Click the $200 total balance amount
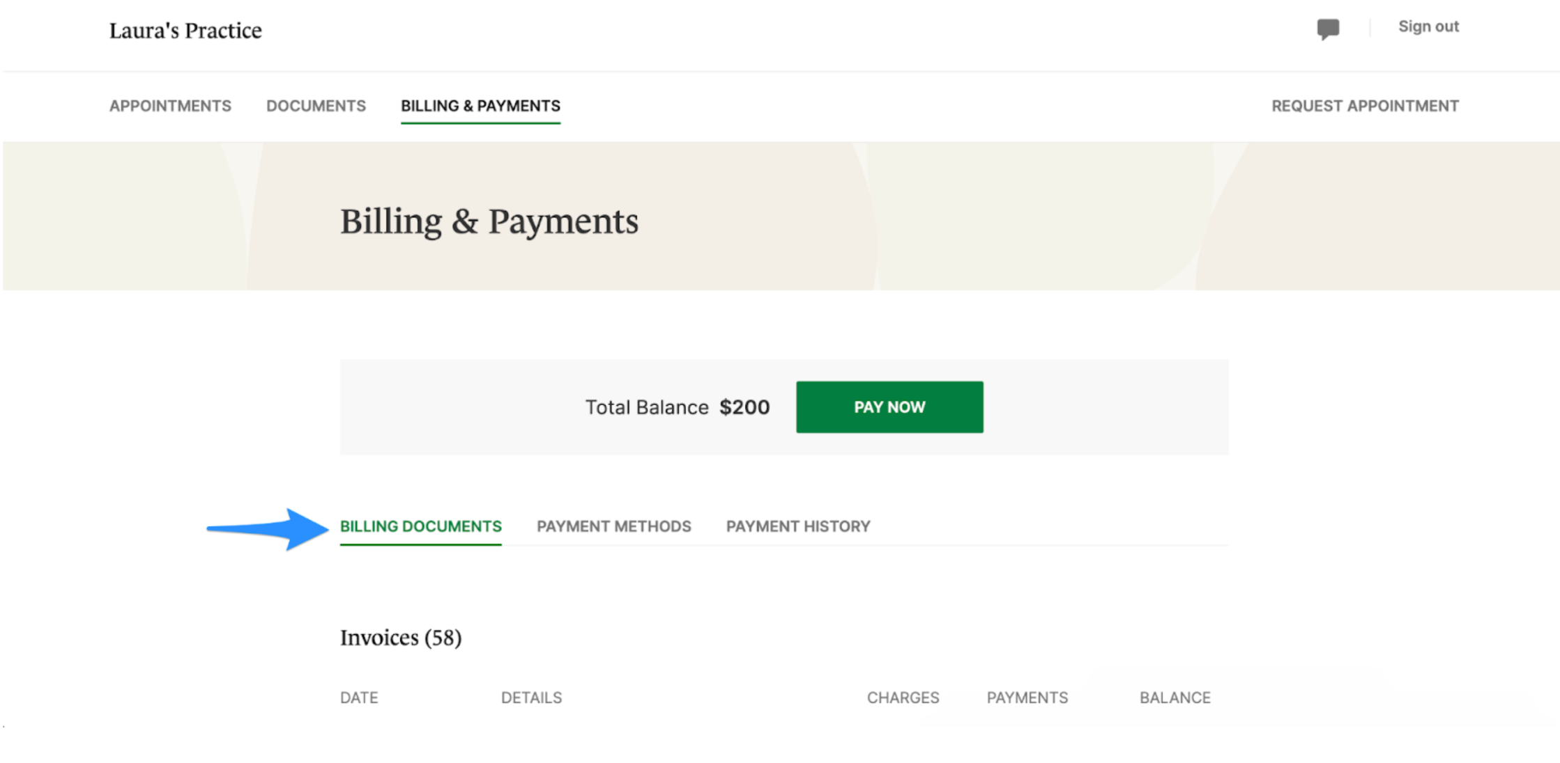This screenshot has height=763, width=1560. tap(744, 407)
